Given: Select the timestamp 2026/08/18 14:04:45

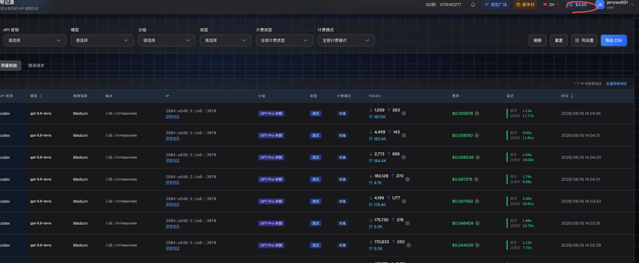Looking at the screenshot, I should pyautogui.click(x=581, y=114).
